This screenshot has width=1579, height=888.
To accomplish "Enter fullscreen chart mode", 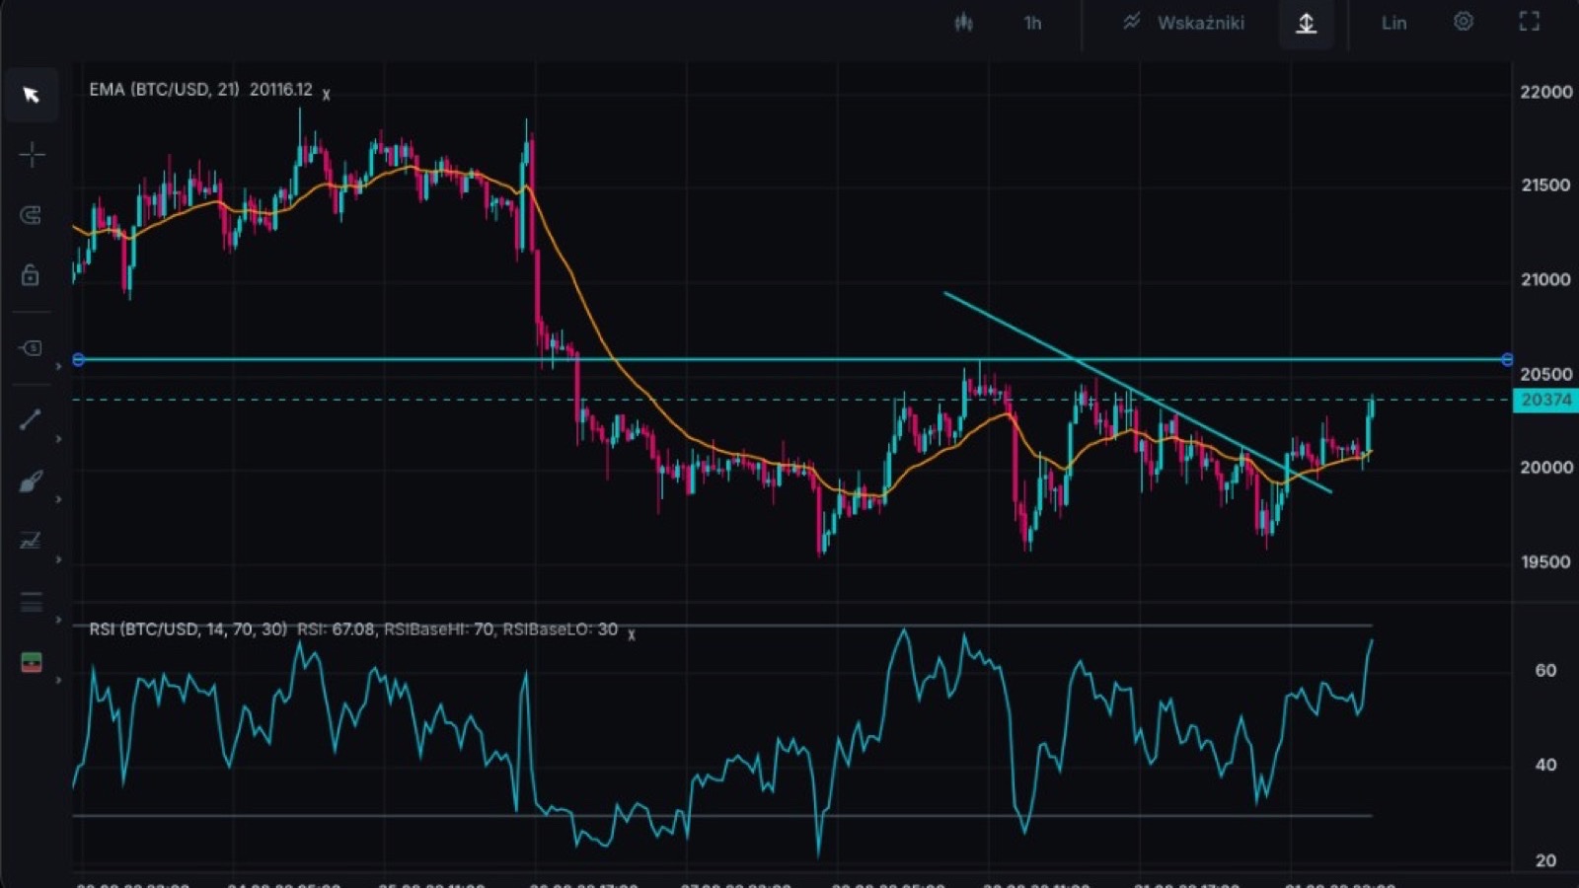I will 1529,22.
